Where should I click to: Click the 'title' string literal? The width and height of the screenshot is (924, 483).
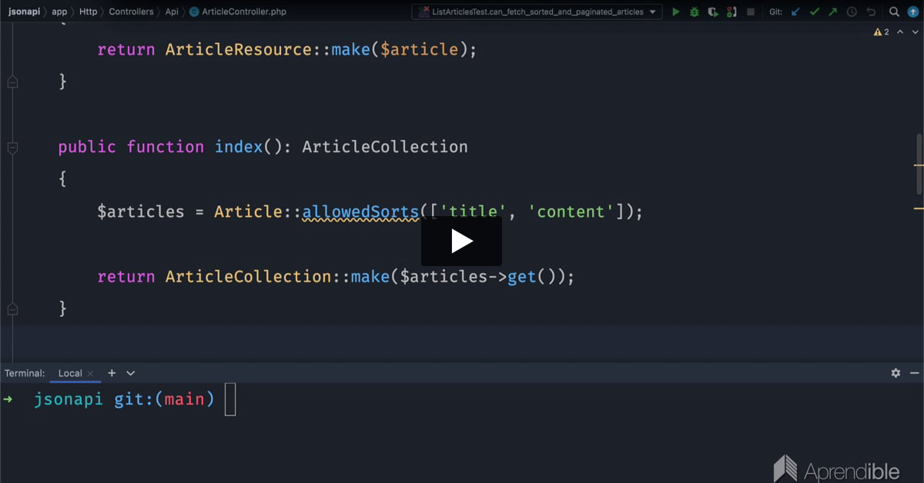click(473, 212)
